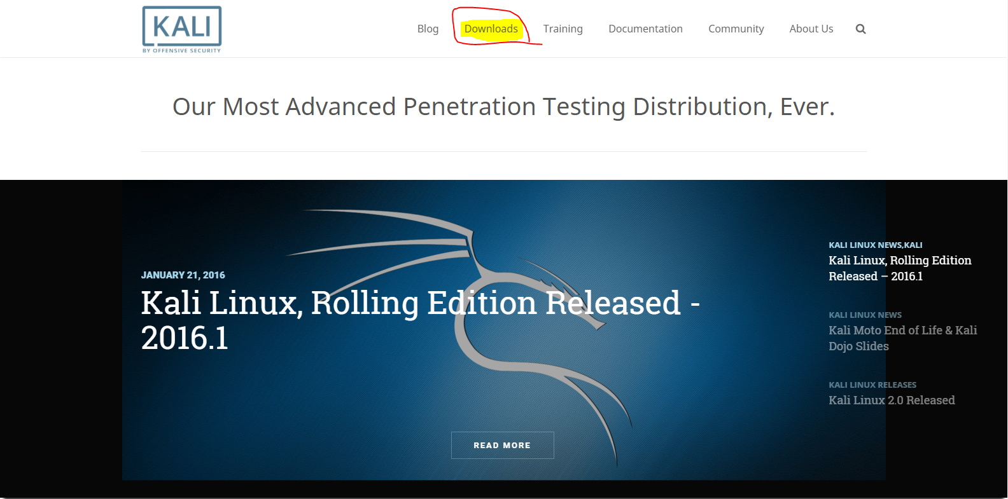1008x499 pixels.
Task: Click the Most Advanced Penetration Testing heading
Action: click(x=503, y=107)
